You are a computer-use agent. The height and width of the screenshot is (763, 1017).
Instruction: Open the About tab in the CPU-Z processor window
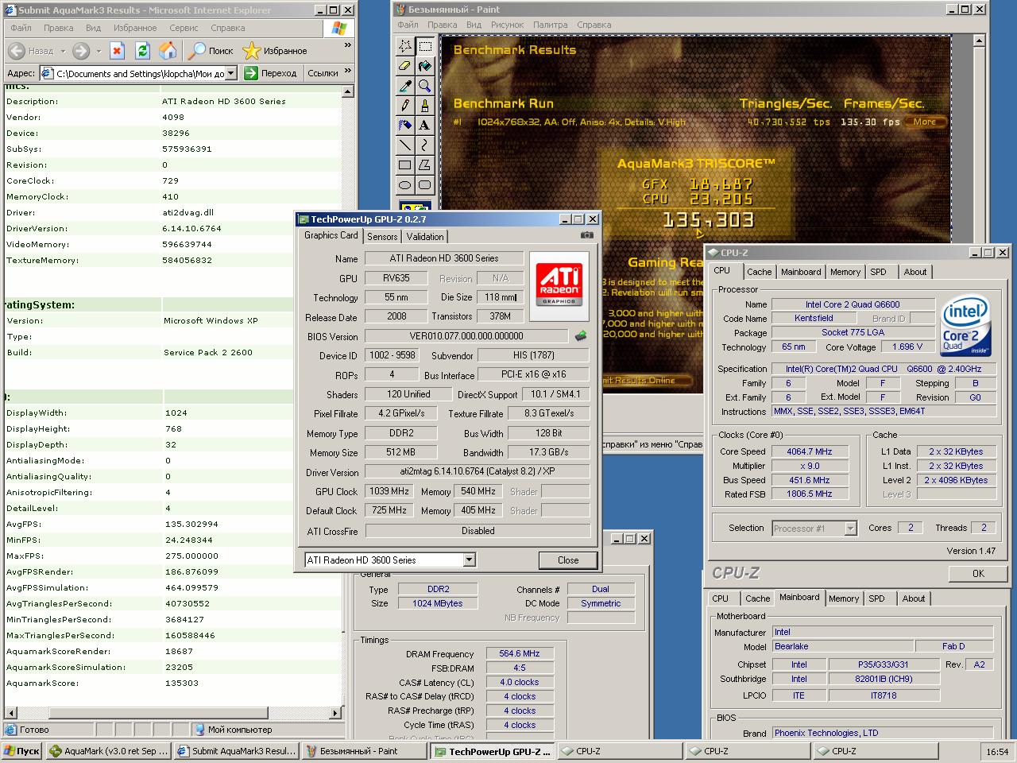(915, 272)
